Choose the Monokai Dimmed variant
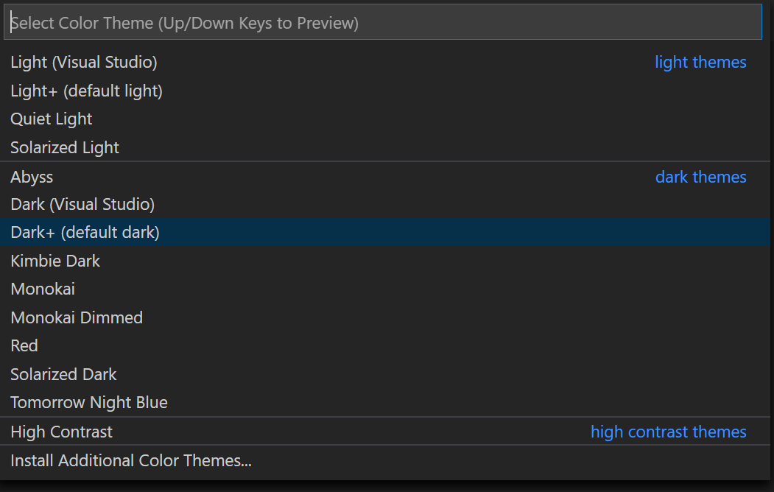The width and height of the screenshot is (774, 492). point(77,317)
